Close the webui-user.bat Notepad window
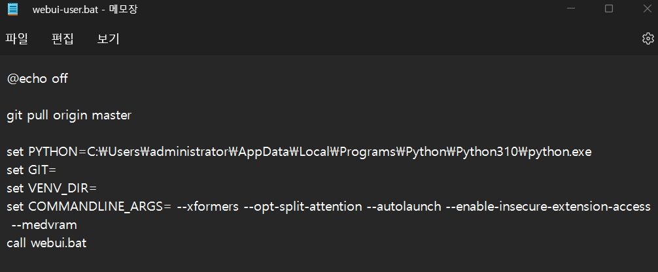Viewport: 658px width, 272px height. (x=648, y=8)
